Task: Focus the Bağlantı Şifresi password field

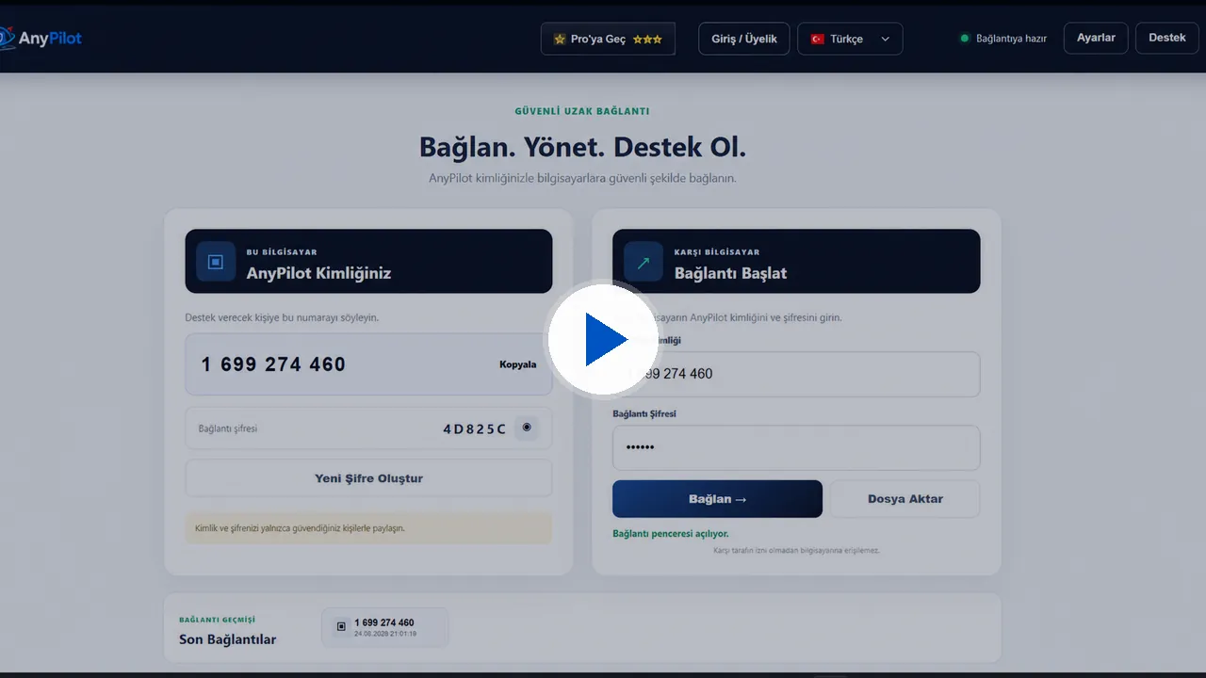Action: [x=796, y=447]
